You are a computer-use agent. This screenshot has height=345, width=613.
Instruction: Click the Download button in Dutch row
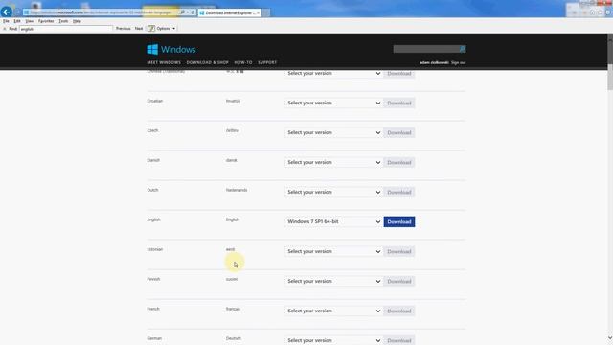[x=399, y=192]
